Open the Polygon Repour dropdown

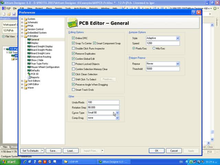point(178,64)
